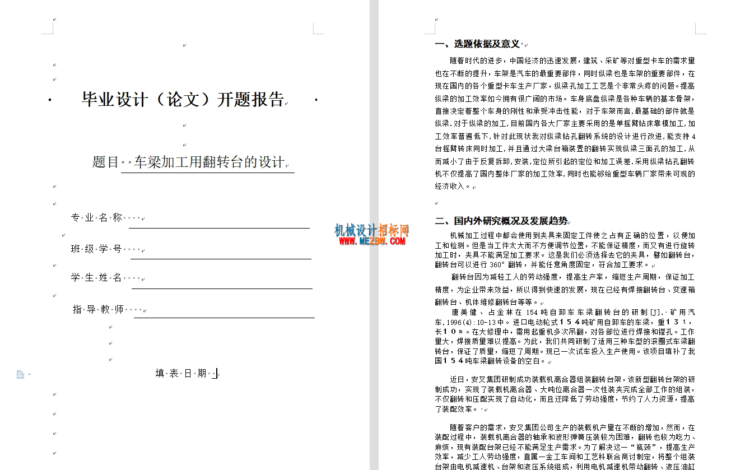This screenshot has width=745, height=470.
Task: Click the line beginning 纵梁.对于纵梁的加工
Action: click(x=565, y=123)
